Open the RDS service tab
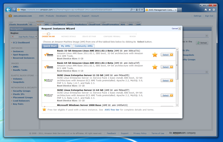Screen dimensions: 223x142 point(124,23)
